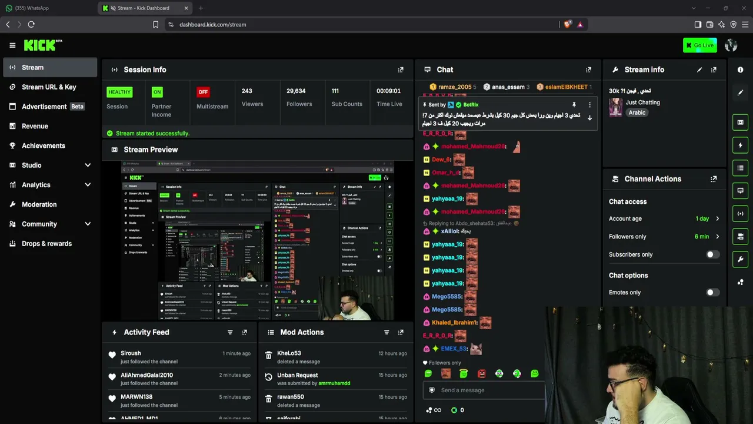Pop out the Stream info panel
This screenshot has height=424, width=753.
tap(714, 69)
